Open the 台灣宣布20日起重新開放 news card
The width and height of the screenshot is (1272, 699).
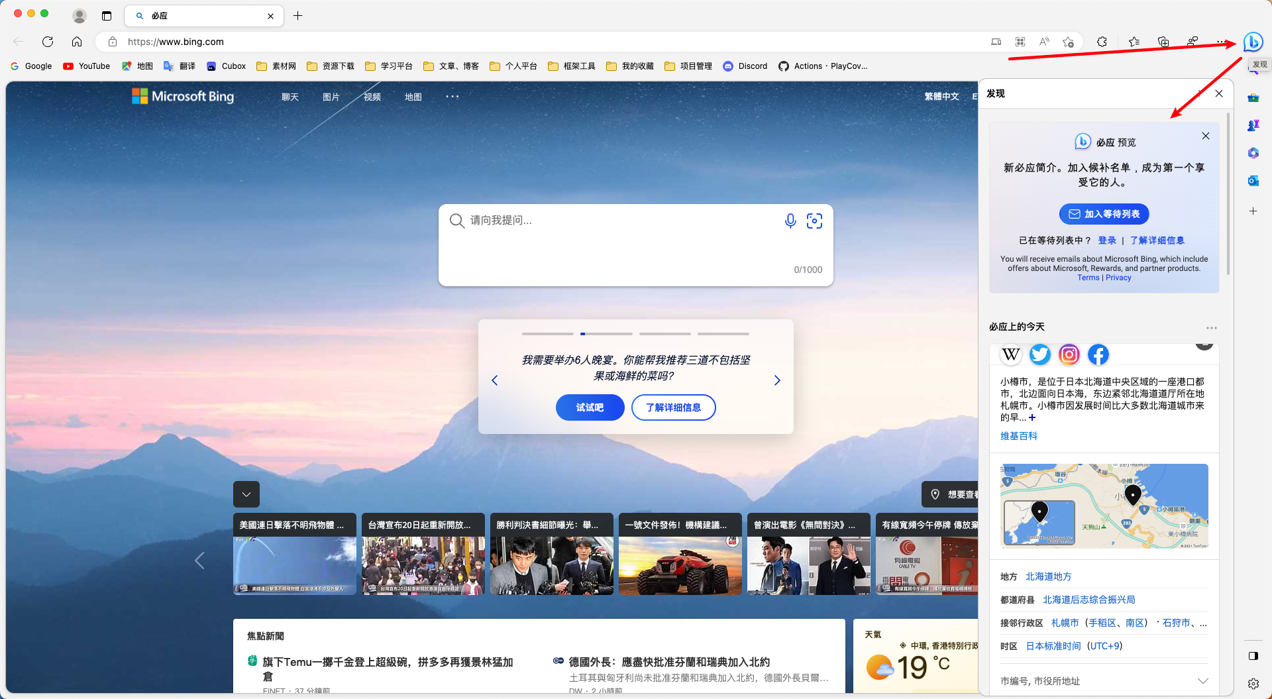[423, 554]
